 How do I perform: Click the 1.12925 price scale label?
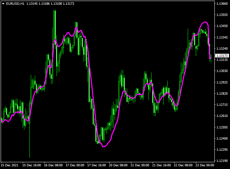point(222,82)
